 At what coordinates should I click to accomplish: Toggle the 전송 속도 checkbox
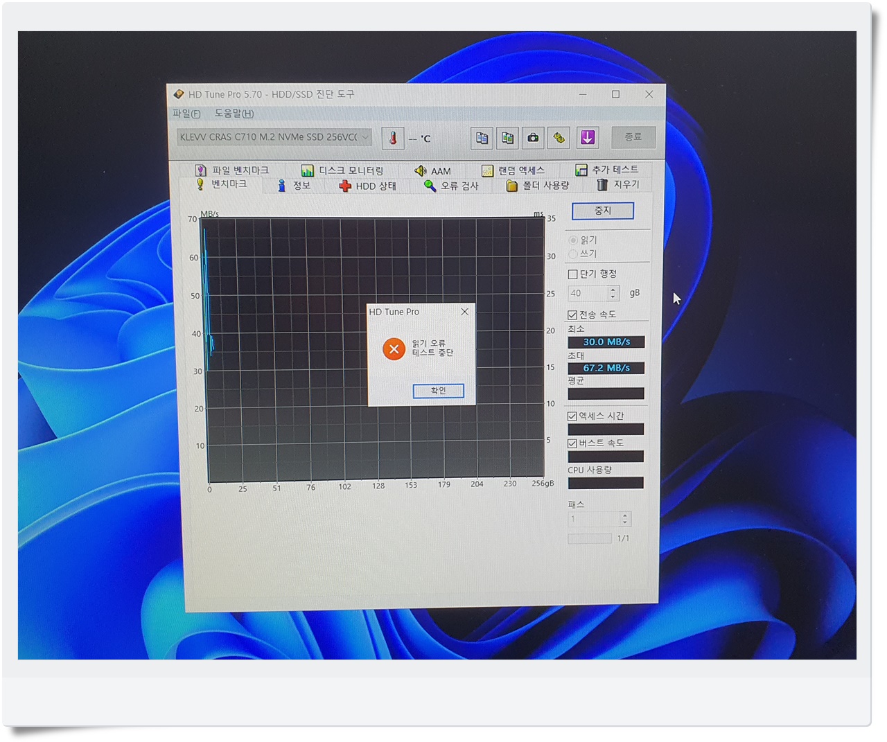[x=572, y=315]
